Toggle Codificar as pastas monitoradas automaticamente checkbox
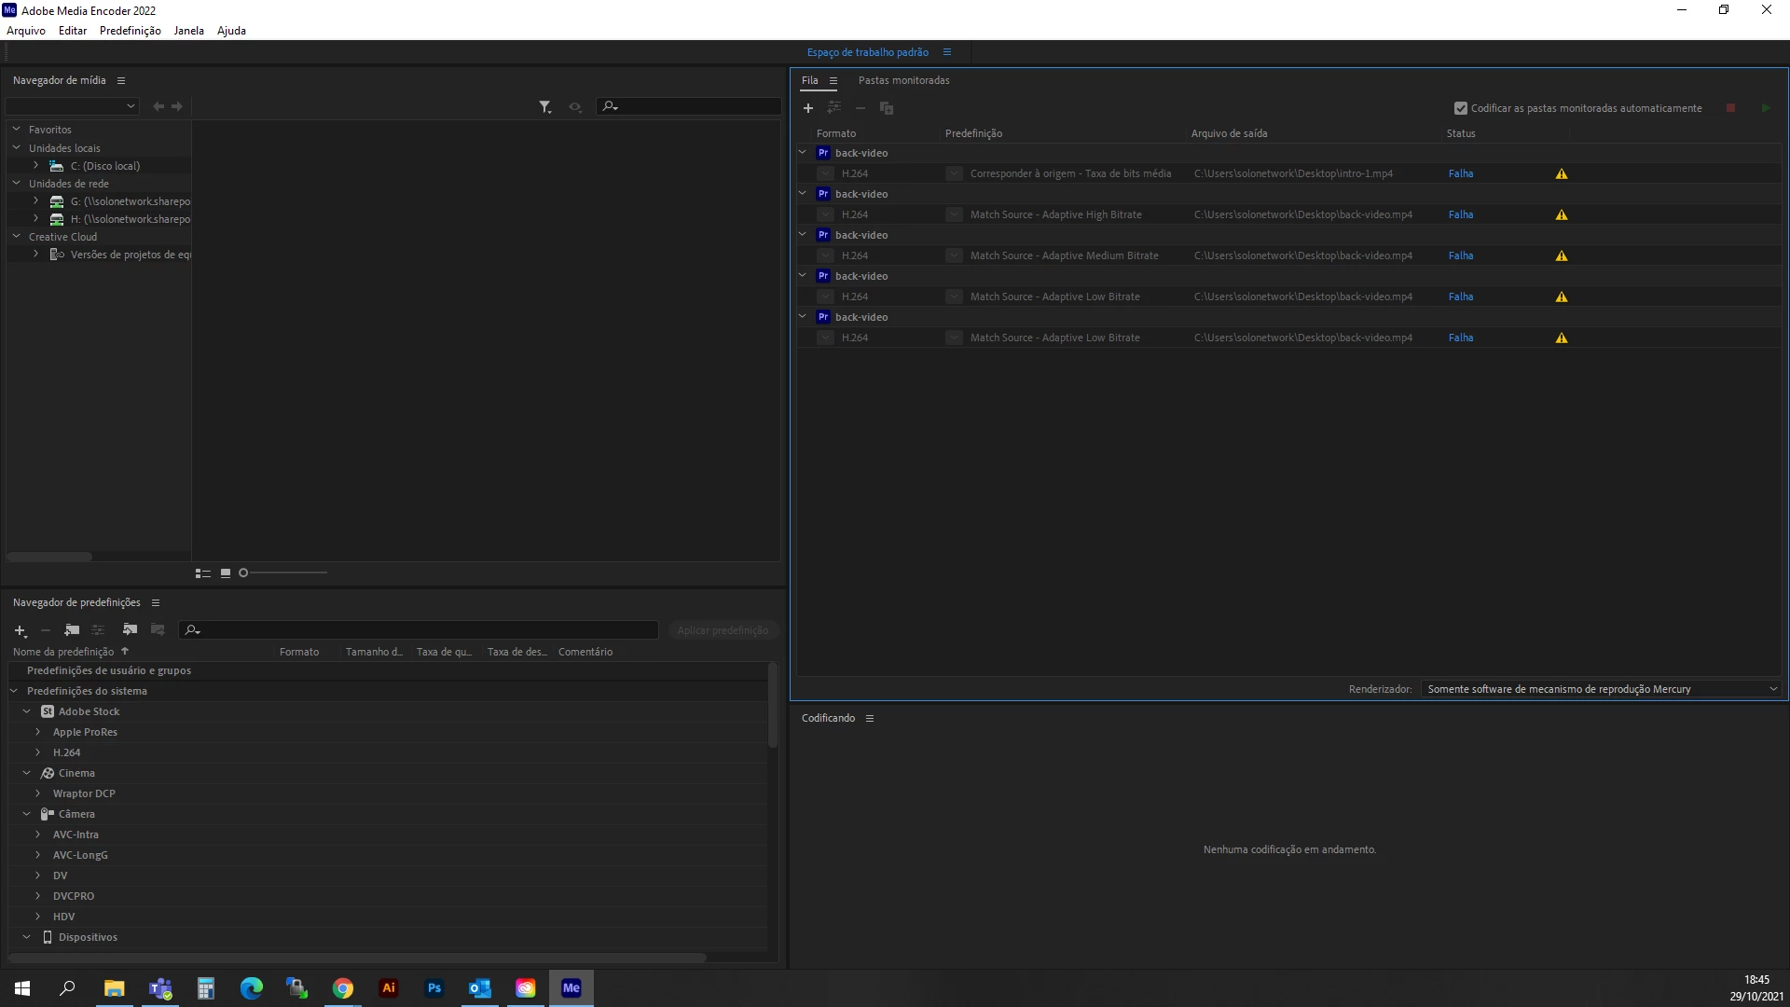Viewport: 1790px width, 1007px height. point(1461,108)
